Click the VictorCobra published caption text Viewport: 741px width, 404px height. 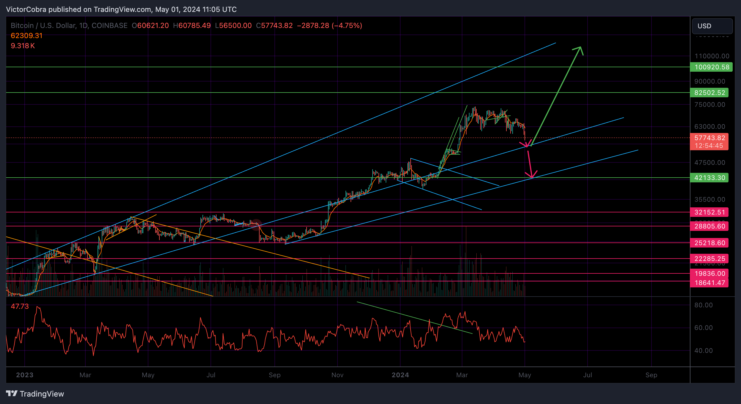pos(121,10)
